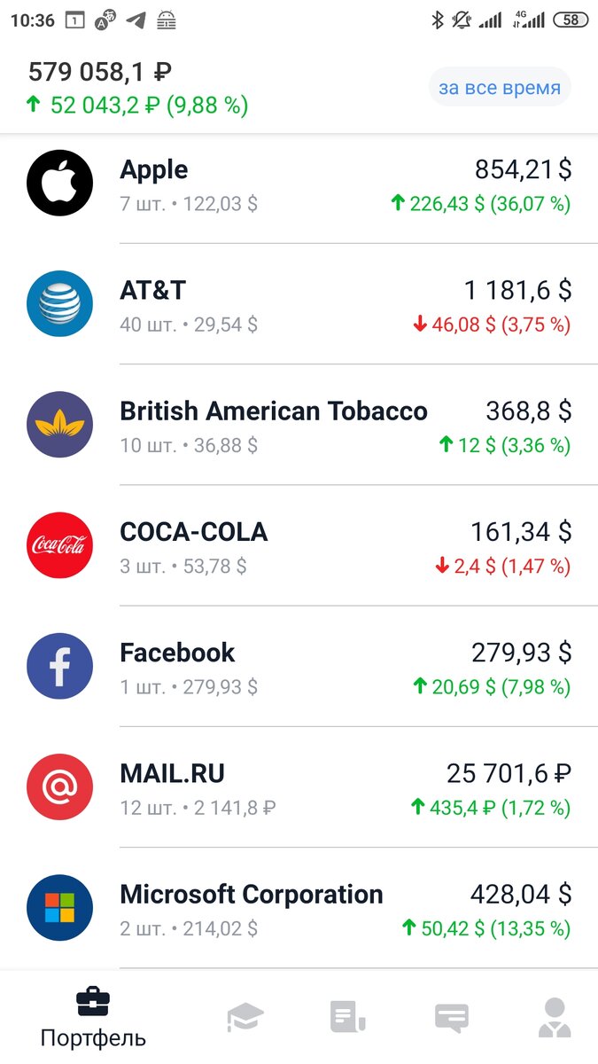Screen dimensions: 598x1064
Task: Tap the Apple logo icon
Action: (59, 183)
